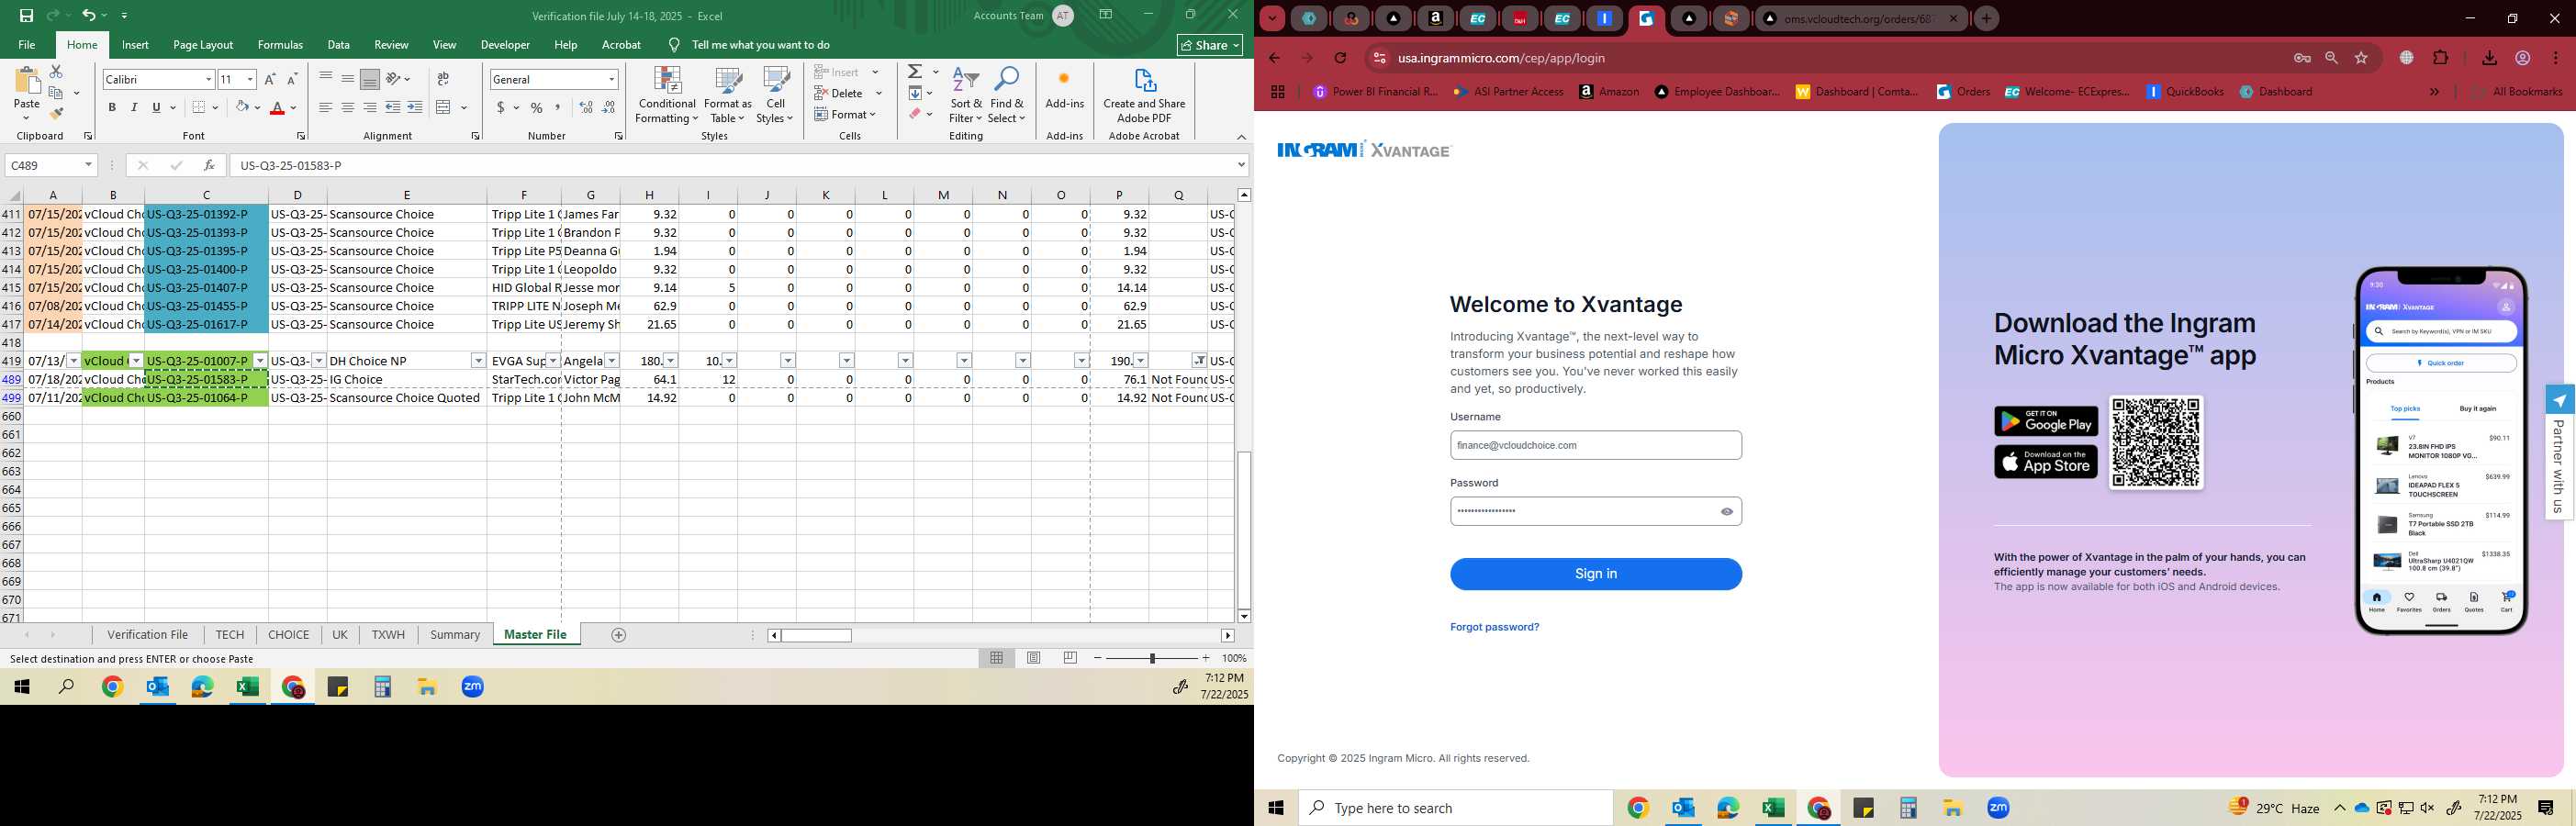Open the QuickBooks bookmark
This screenshot has height=826, width=2576.
click(x=2185, y=91)
